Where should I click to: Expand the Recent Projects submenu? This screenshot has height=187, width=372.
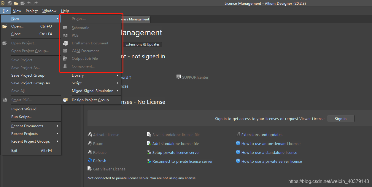click(31, 134)
